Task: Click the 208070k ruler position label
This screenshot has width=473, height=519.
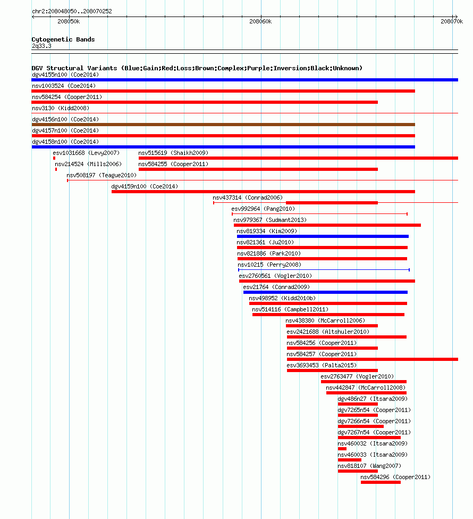Action: (x=452, y=21)
